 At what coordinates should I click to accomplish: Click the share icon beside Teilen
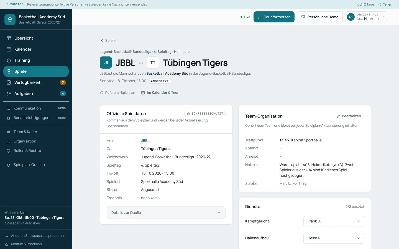[x=379, y=4]
